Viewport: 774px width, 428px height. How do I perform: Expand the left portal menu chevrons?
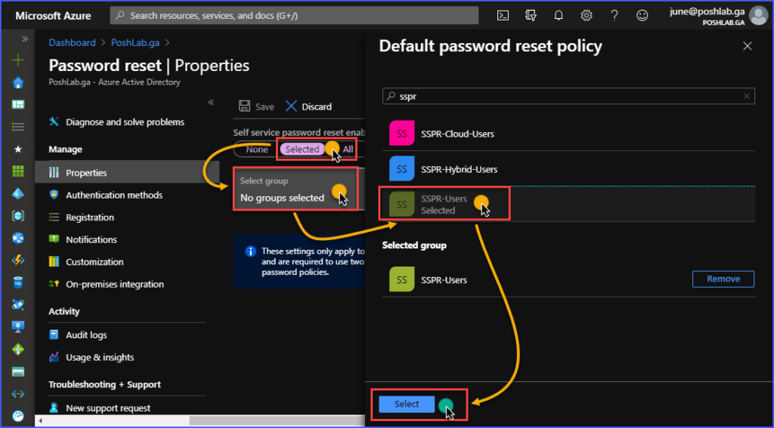pos(25,38)
